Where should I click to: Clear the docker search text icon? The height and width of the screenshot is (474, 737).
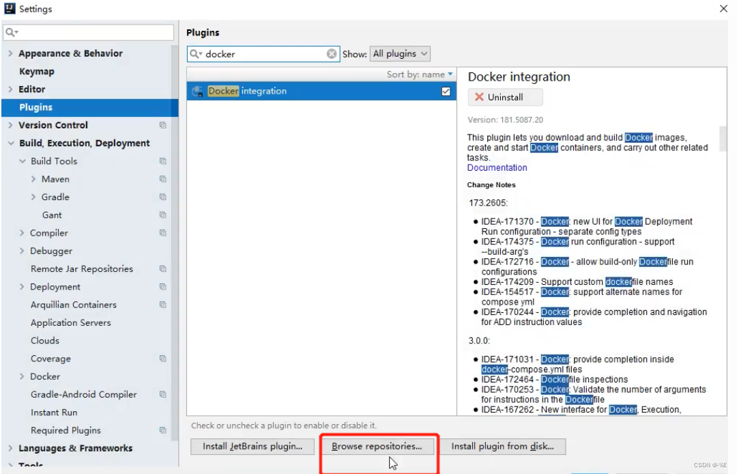point(332,53)
